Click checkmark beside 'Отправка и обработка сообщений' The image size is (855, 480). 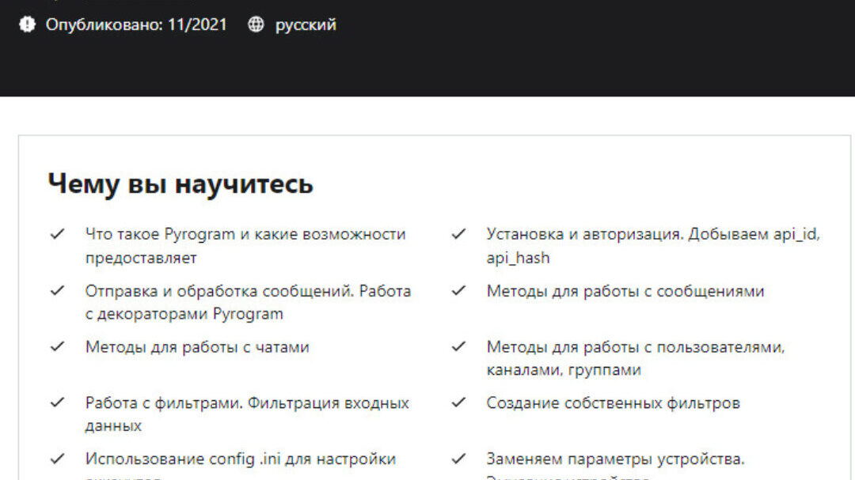(x=57, y=290)
